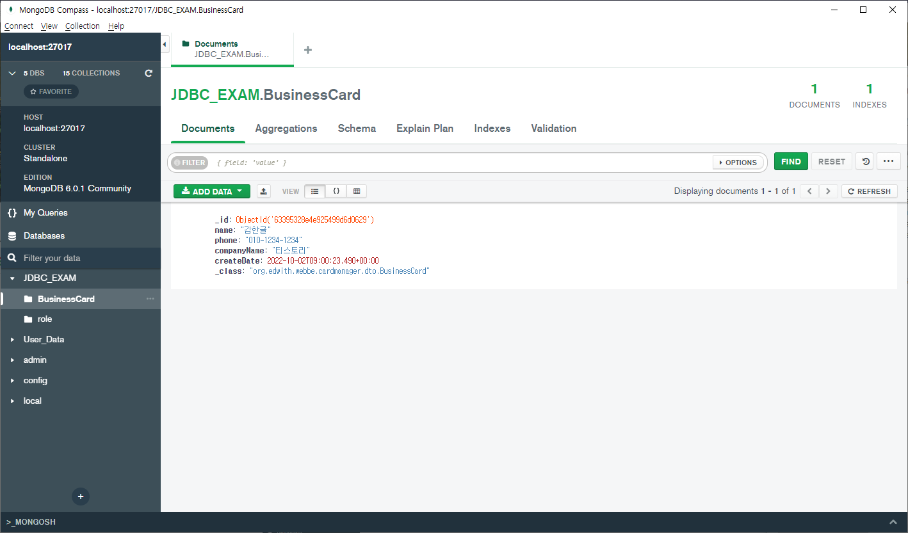Open the Add Data dropdown
Viewport: 908px width, 533px height.
[212, 191]
